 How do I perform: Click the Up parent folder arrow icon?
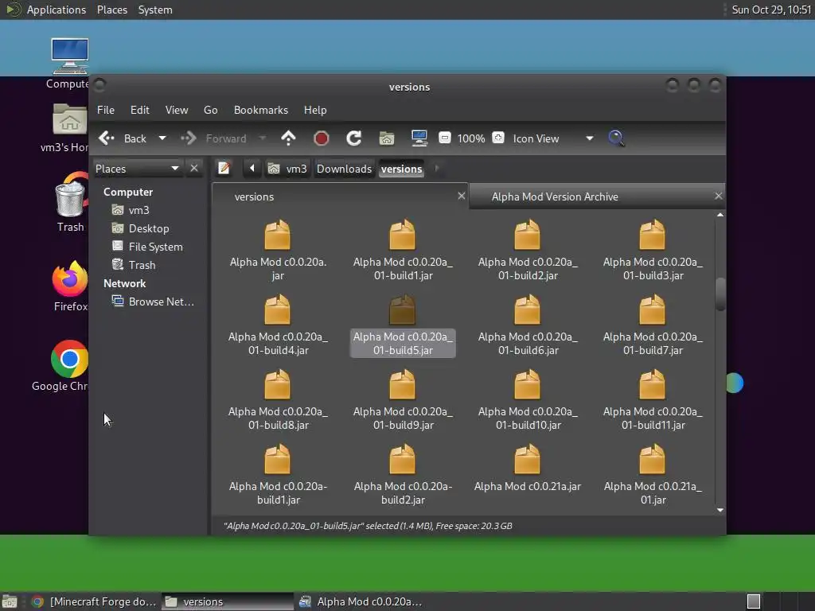288,138
